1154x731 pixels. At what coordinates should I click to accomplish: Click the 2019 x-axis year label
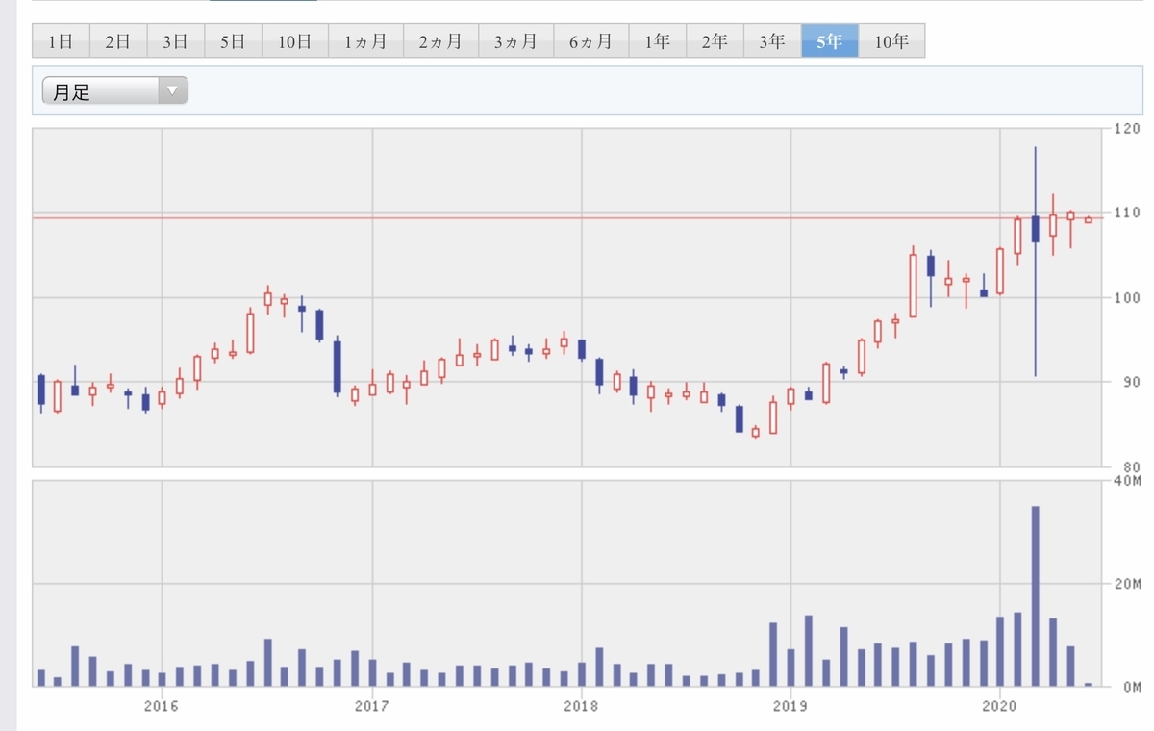(x=790, y=704)
